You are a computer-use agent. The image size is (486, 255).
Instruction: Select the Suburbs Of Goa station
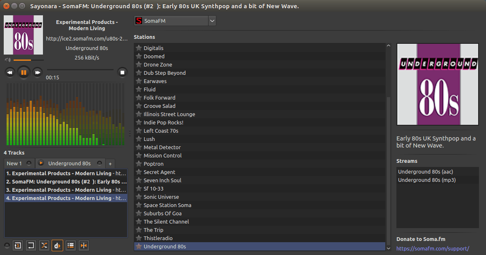pyautogui.click(x=260, y=213)
